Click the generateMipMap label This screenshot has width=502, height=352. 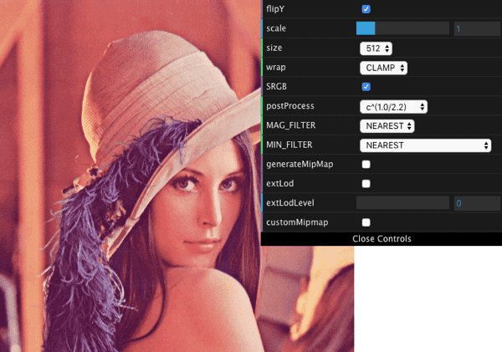tap(300, 165)
